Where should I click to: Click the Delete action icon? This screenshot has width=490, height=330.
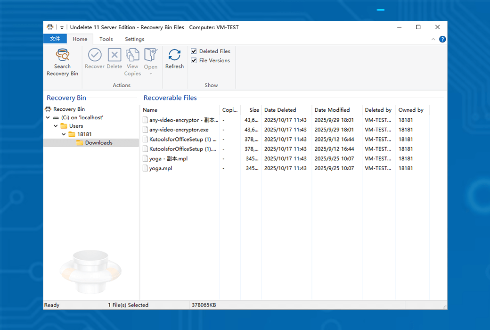(x=114, y=55)
